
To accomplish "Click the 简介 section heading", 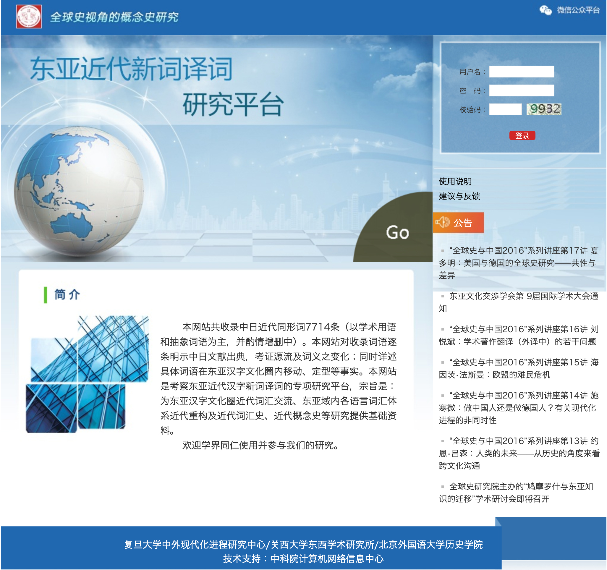I will pyautogui.click(x=67, y=295).
